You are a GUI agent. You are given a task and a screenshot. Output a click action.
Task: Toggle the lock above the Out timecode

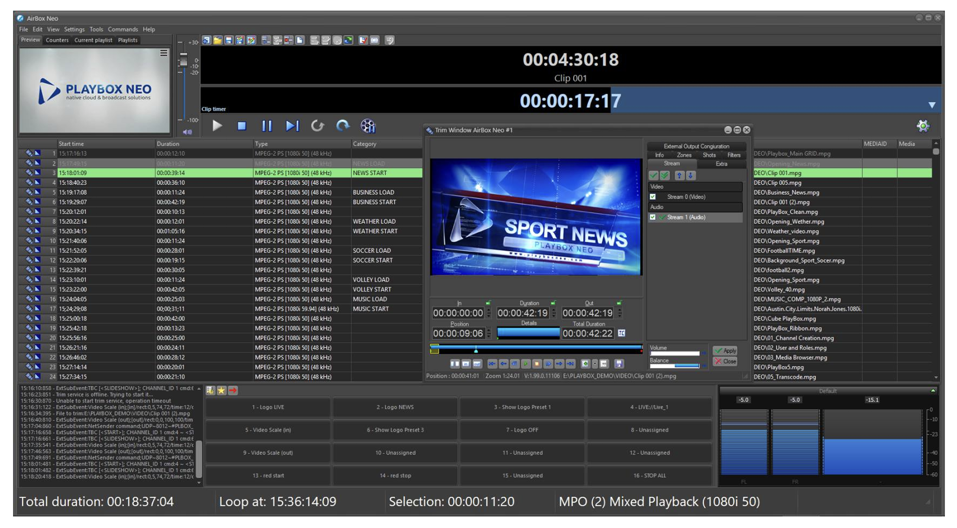(x=619, y=303)
